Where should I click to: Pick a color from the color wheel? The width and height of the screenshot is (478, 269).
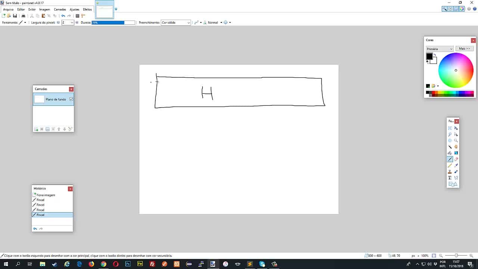[456, 70]
